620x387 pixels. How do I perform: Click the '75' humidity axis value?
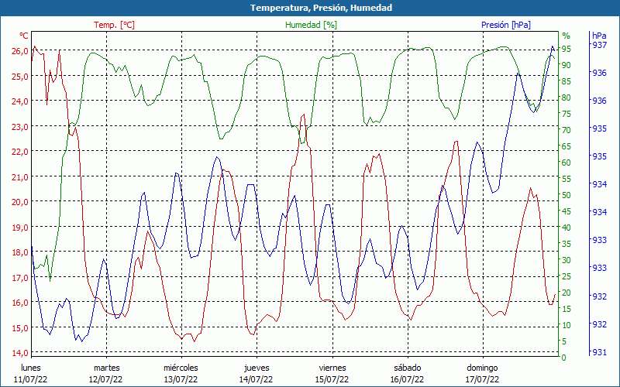[x=567, y=114]
